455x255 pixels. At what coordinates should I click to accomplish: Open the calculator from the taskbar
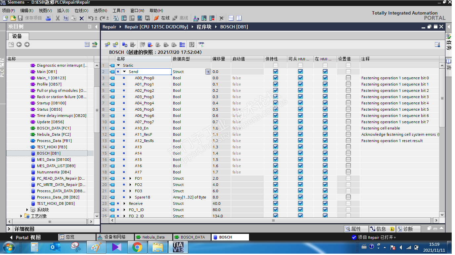34,247
